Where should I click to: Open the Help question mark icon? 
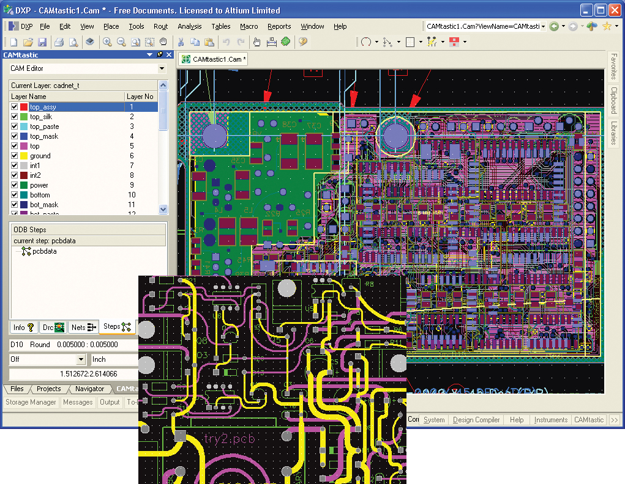pos(302,42)
